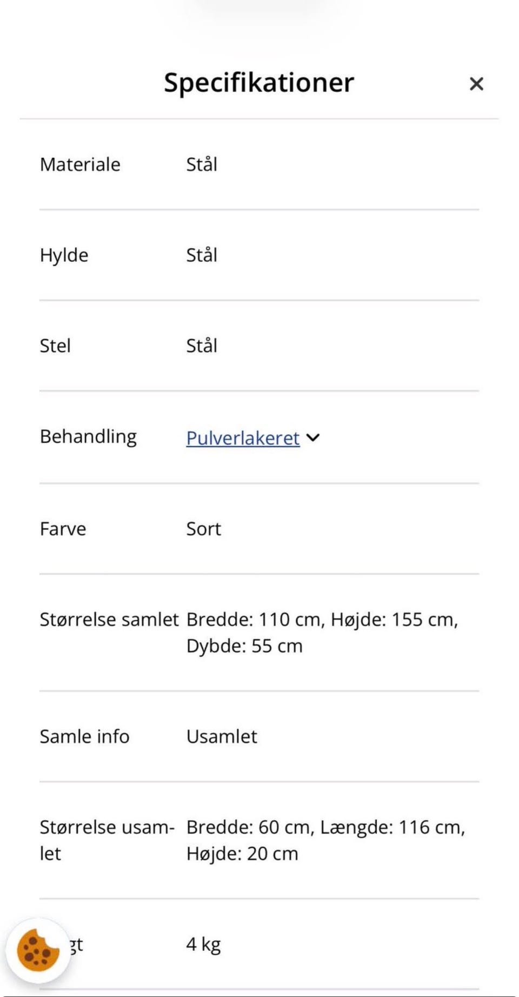Select the Stål value beside Hylde
The height and width of the screenshot is (997, 519).
coord(202,255)
